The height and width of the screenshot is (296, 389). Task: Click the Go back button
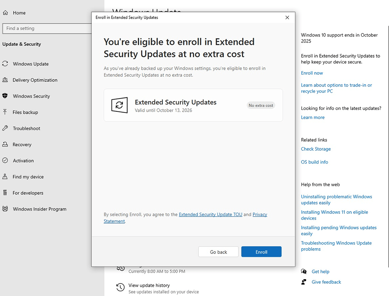tap(218, 252)
